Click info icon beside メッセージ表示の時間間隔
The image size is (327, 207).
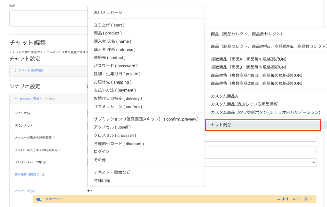click(54, 138)
